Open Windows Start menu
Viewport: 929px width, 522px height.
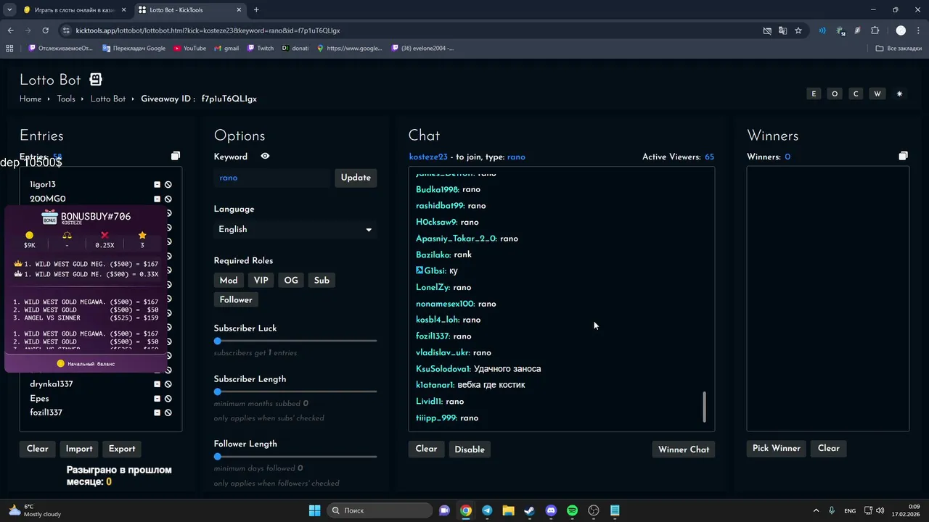[314, 510]
